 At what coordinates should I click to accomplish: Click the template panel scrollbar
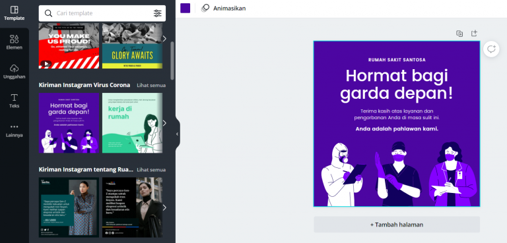(172, 61)
